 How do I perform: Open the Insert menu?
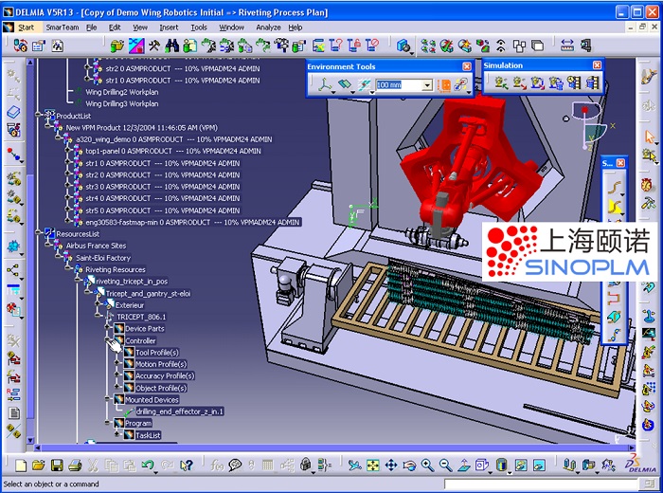pos(169,27)
